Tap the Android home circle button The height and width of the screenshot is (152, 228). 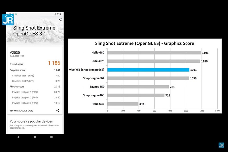click(35, 137)
